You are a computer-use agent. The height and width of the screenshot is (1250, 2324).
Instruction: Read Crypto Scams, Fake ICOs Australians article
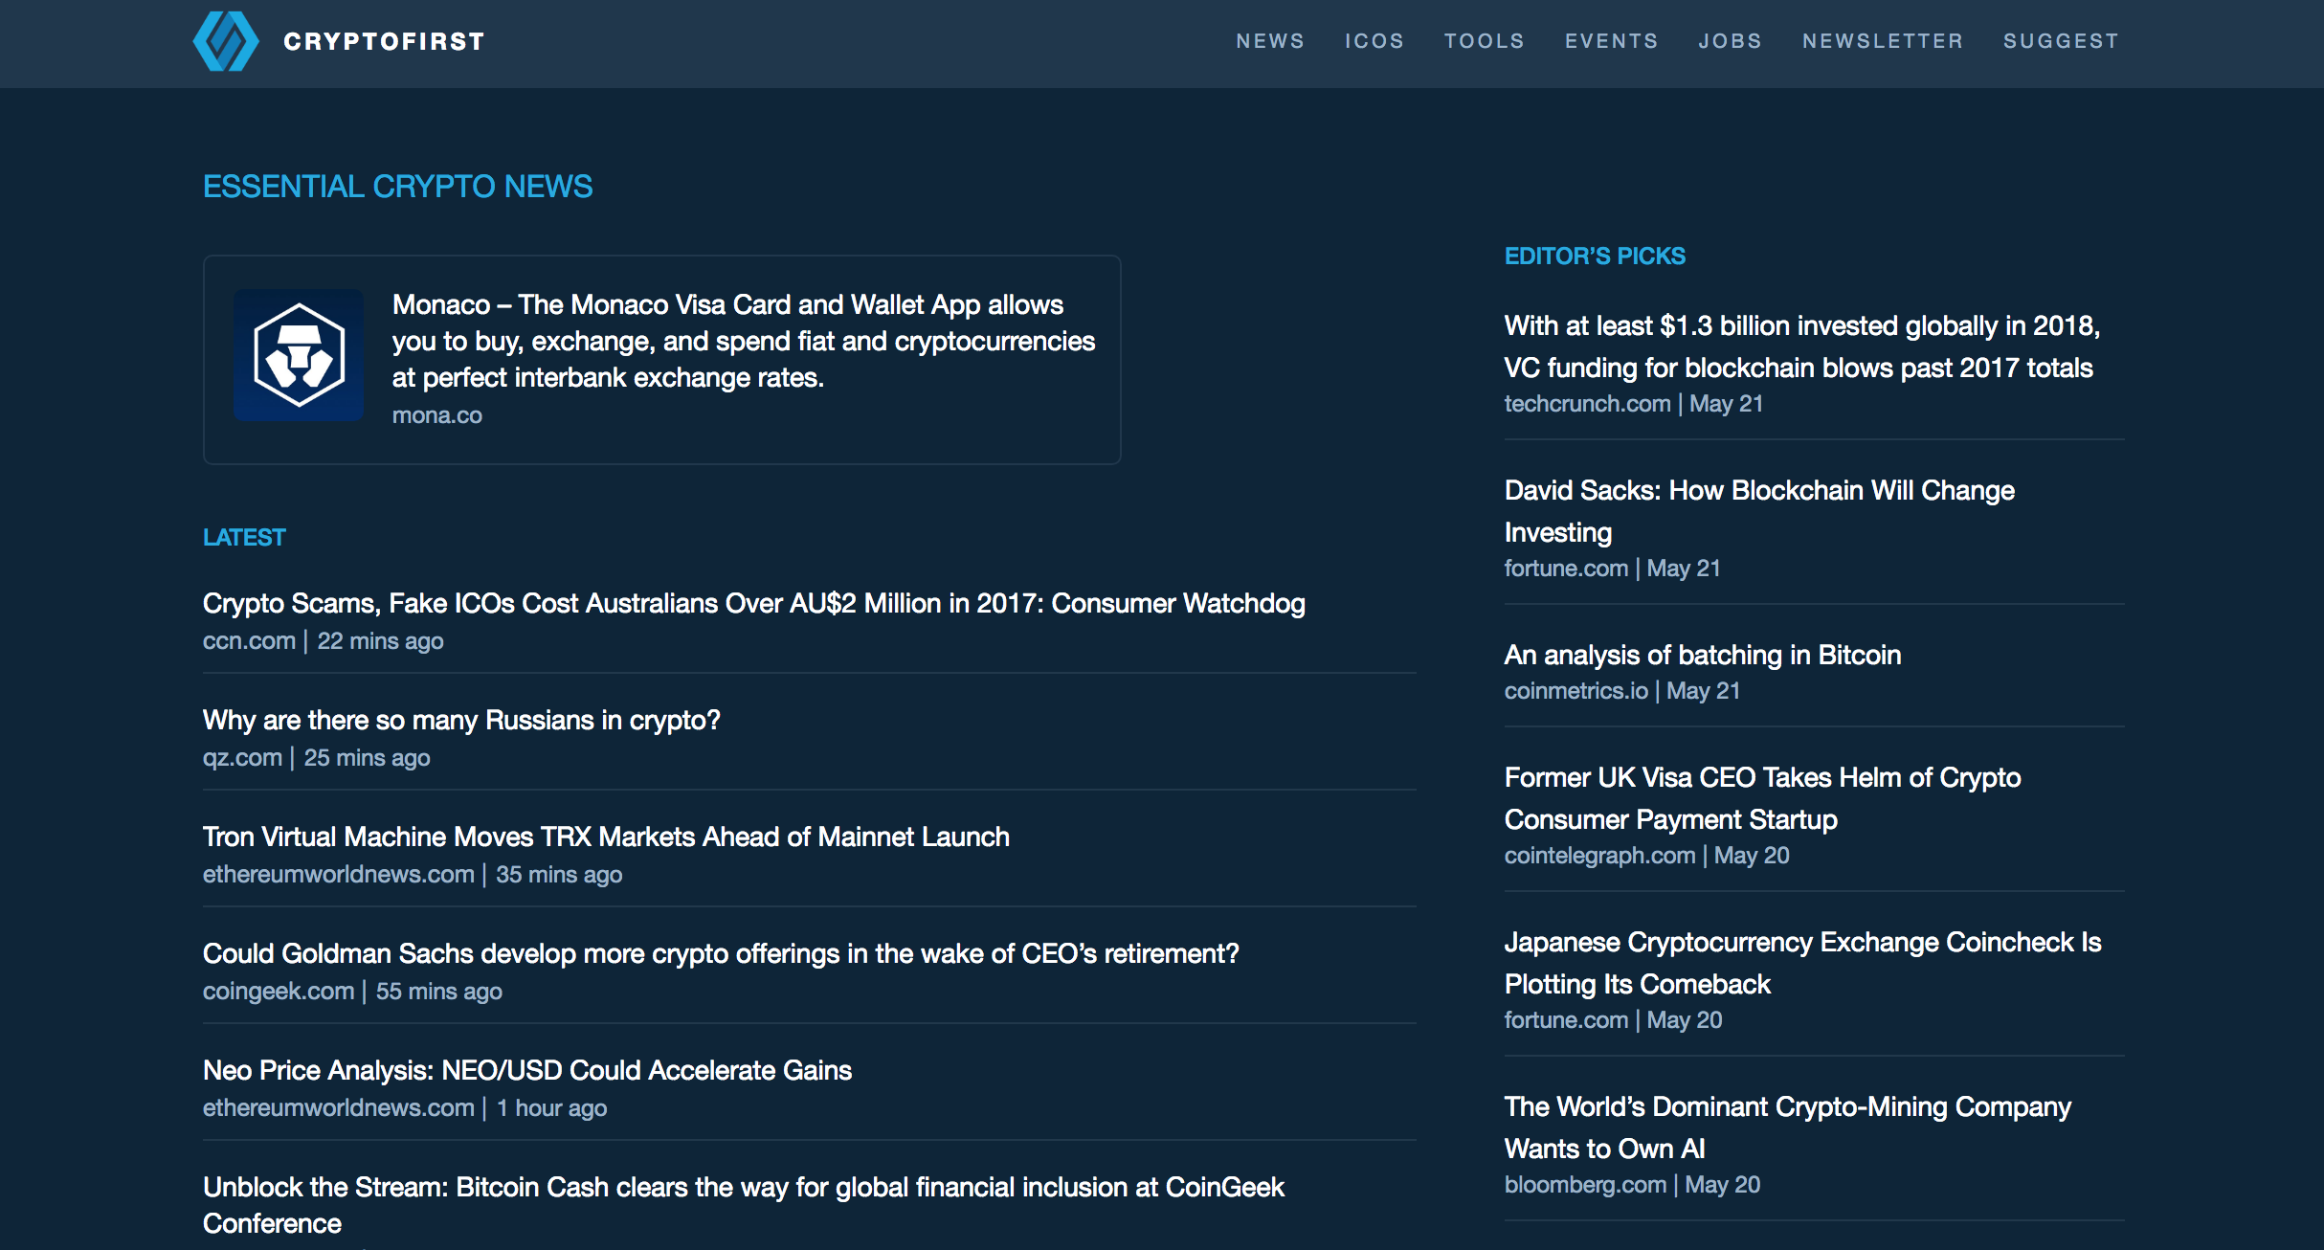[x=754, y=603]
